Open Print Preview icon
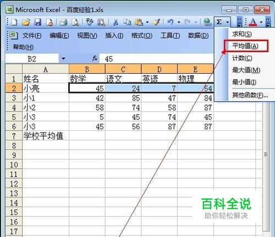The image size is (275, 237). click(75, 23)
